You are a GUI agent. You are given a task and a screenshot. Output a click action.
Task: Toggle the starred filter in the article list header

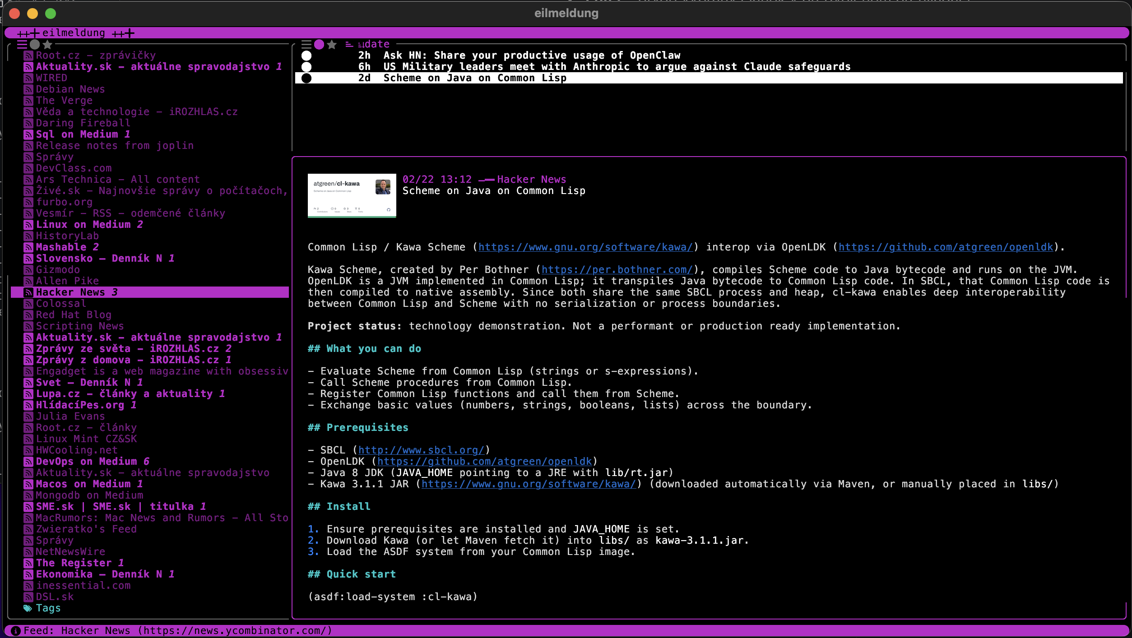point(332,44)
